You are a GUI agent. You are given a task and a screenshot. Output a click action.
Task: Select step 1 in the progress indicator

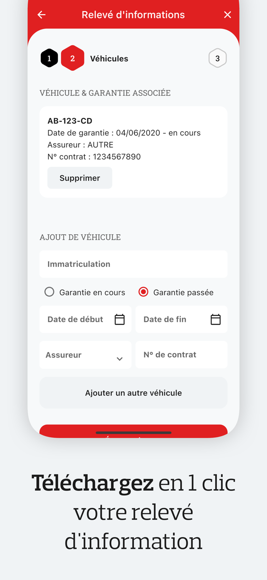[x=49, y=58]
